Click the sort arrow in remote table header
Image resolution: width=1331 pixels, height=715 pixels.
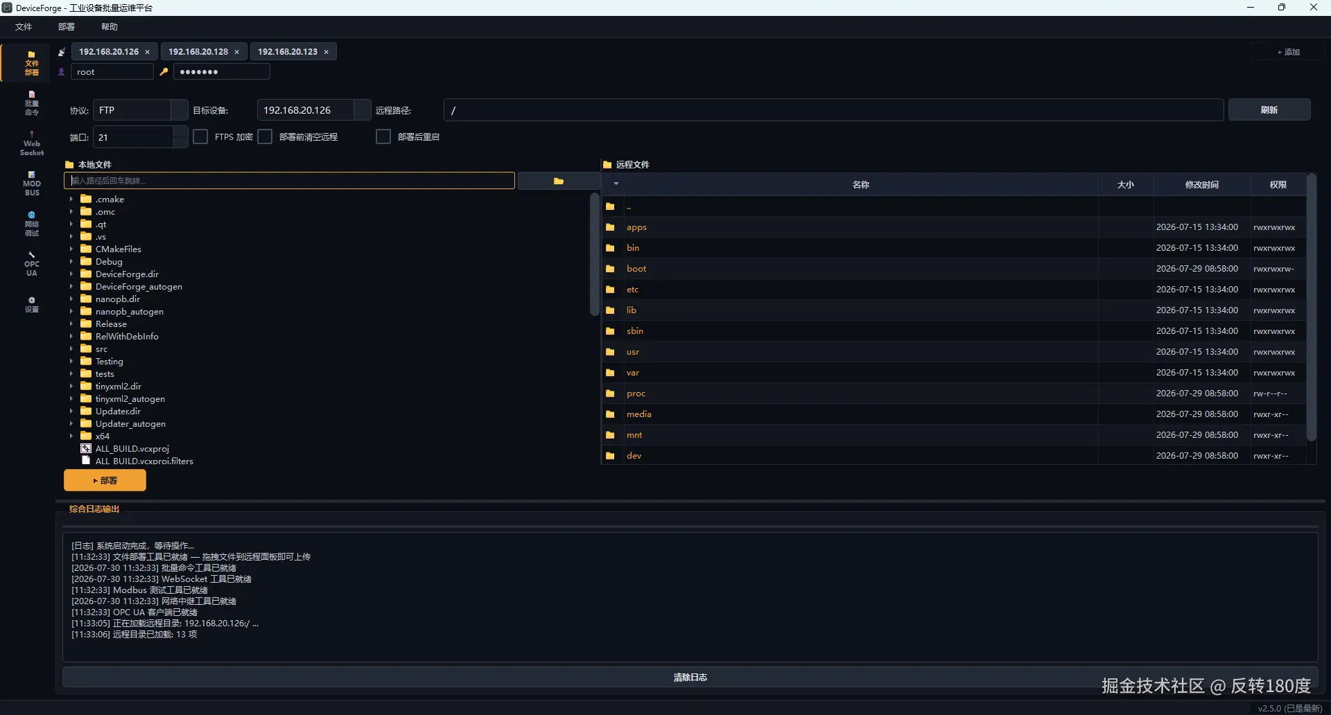(616, 184)
